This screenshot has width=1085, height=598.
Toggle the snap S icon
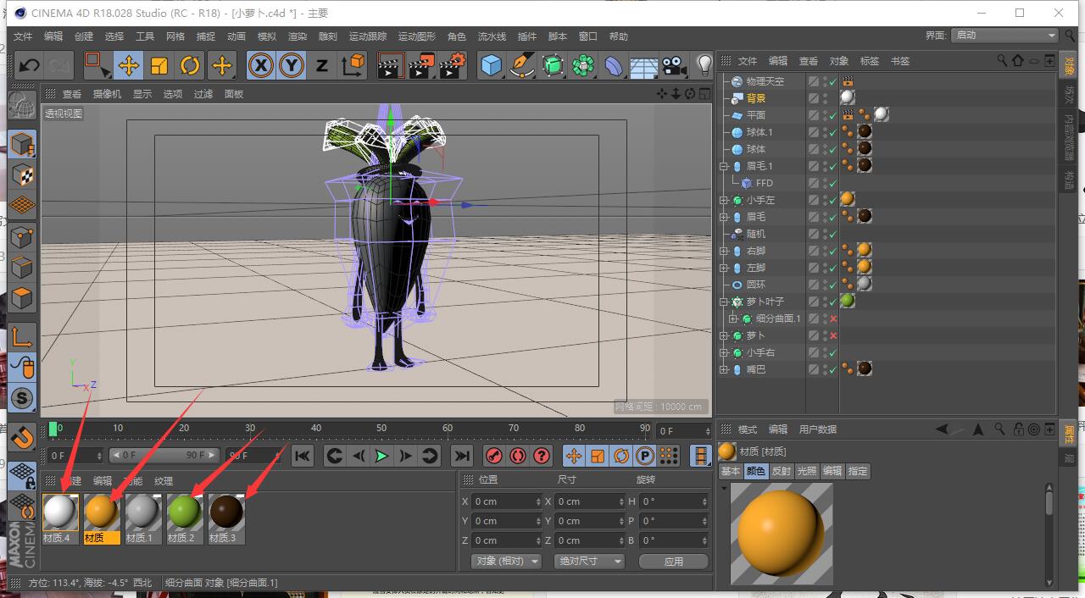pos(22,397)
